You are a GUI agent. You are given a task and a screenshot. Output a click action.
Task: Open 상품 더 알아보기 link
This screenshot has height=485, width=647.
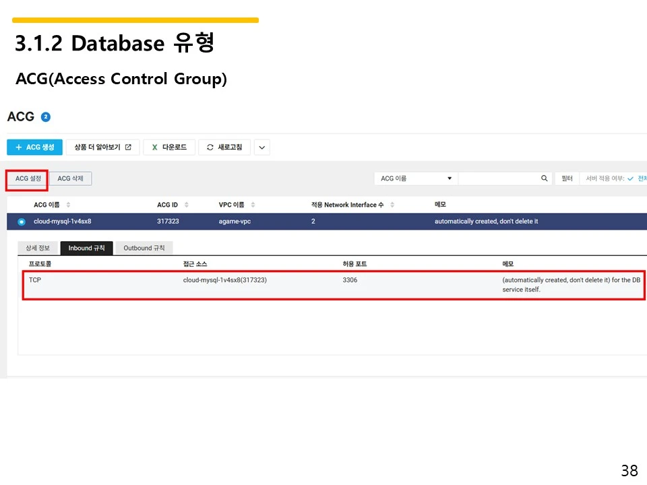102,148
